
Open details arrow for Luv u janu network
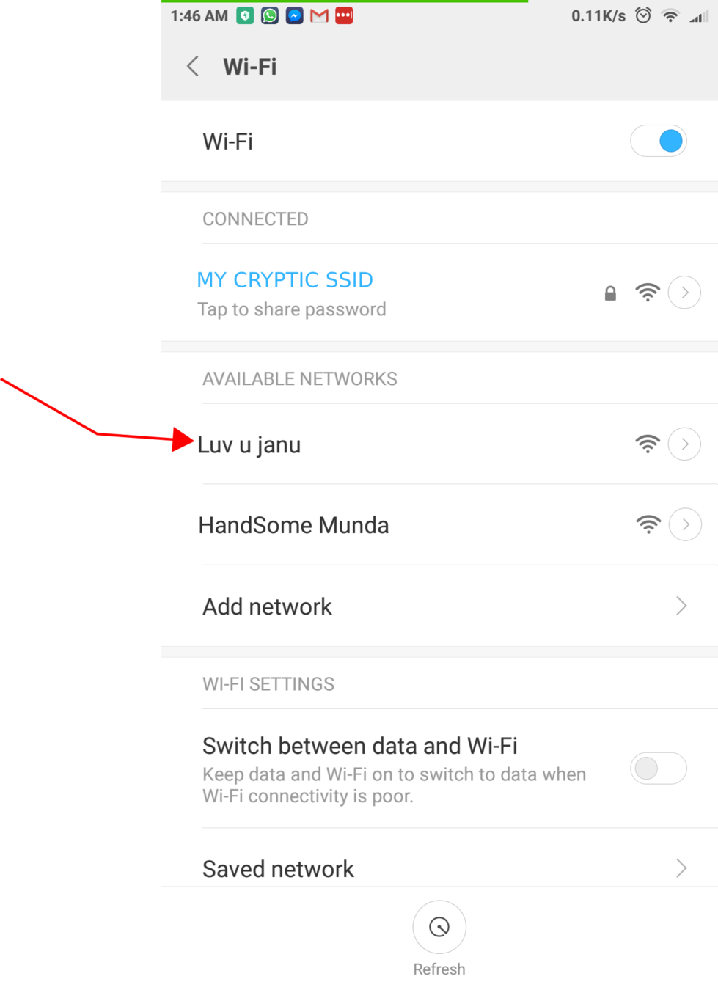point(684,444)
